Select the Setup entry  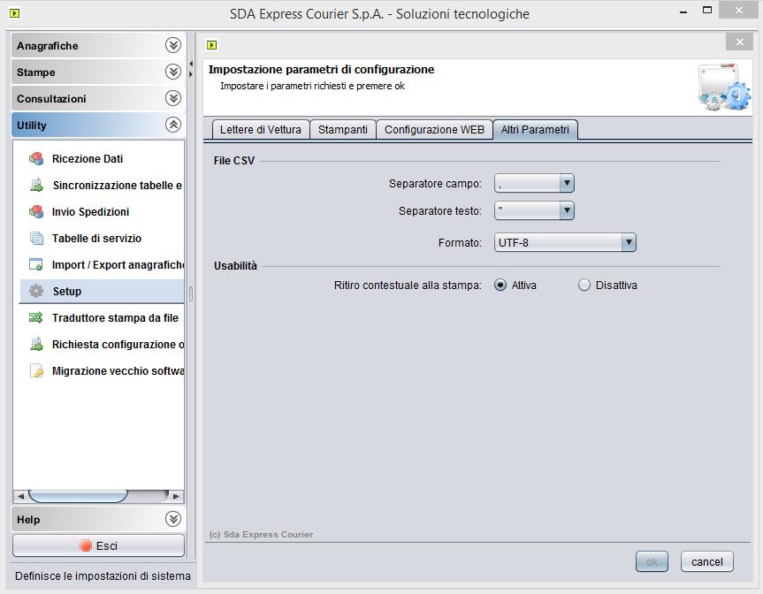(x=102, y=292)
